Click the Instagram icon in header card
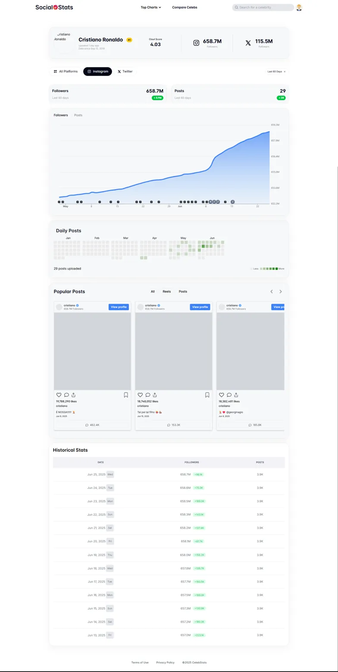This screenshot has height=672, width=338. point(196,43)
